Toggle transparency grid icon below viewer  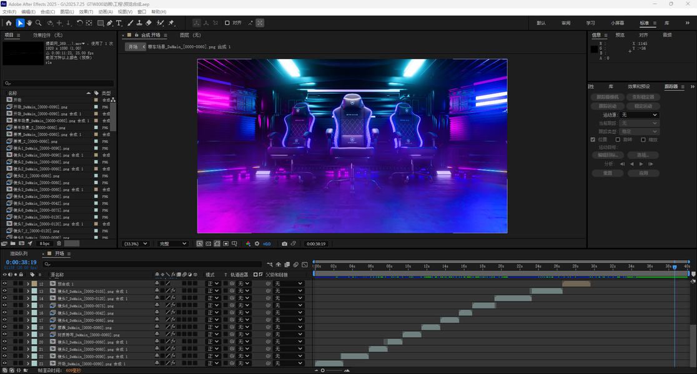(x=209, y=244)
